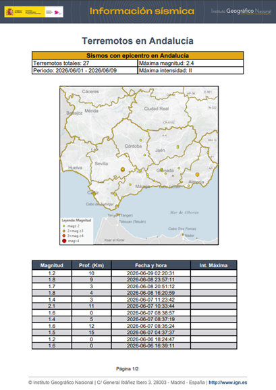Select the date '2026-06-07 04:37:37'
Screen dimensions: 276x390
point(150,332)
